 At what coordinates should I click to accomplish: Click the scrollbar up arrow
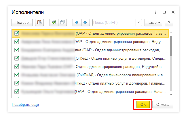(171, 31)
